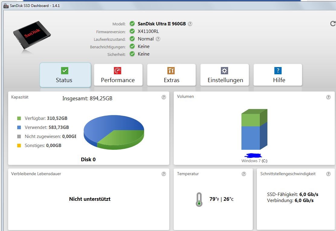Click green checkmark next to Laufwerkszustand
This screenshot has height=231, width=336.
(132, 39)
